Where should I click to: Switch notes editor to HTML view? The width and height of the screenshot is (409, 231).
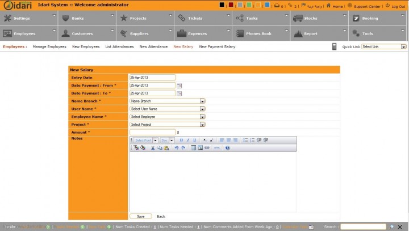pyautogui.click(x=217, y=148)
